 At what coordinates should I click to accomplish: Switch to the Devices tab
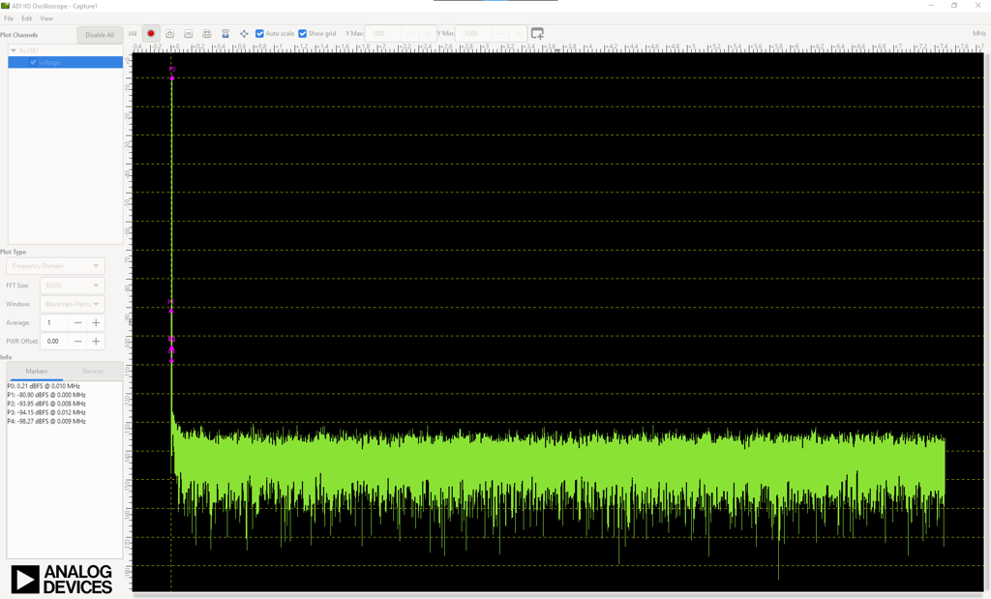(93, 372)
